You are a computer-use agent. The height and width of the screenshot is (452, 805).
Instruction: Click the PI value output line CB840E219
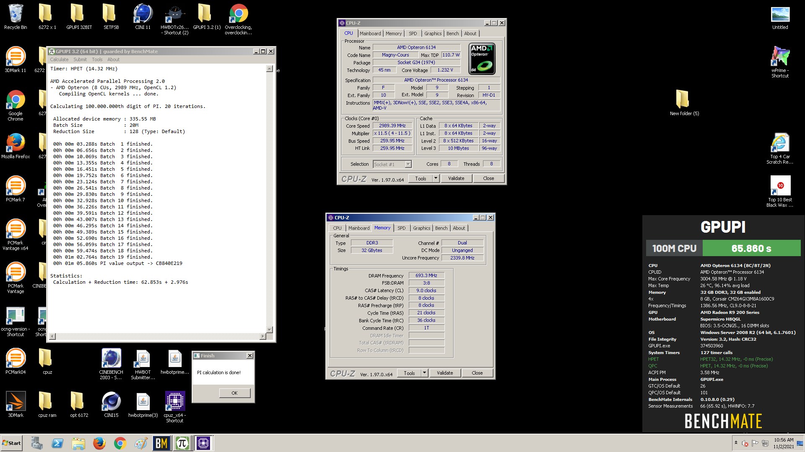pos(117,263)
